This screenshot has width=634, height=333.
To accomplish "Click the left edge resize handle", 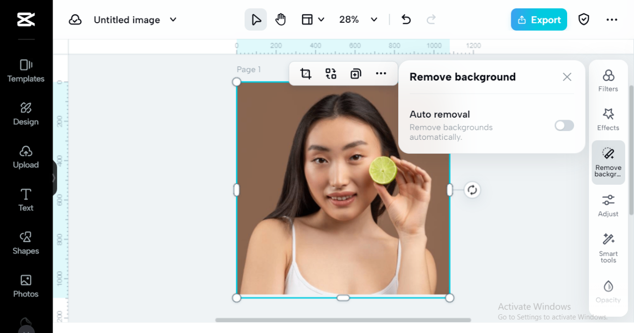I will pyautogui.click(x=237, y=190).
